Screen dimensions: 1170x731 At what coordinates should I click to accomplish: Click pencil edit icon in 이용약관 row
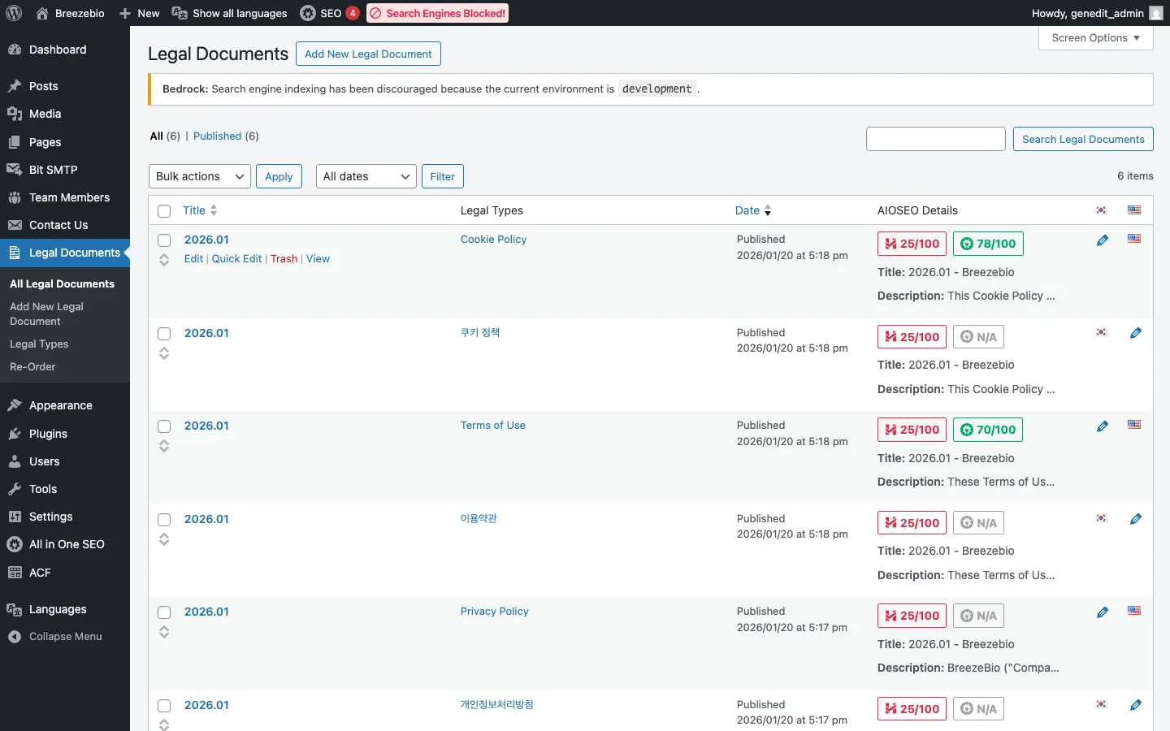tap(1135, 519)
